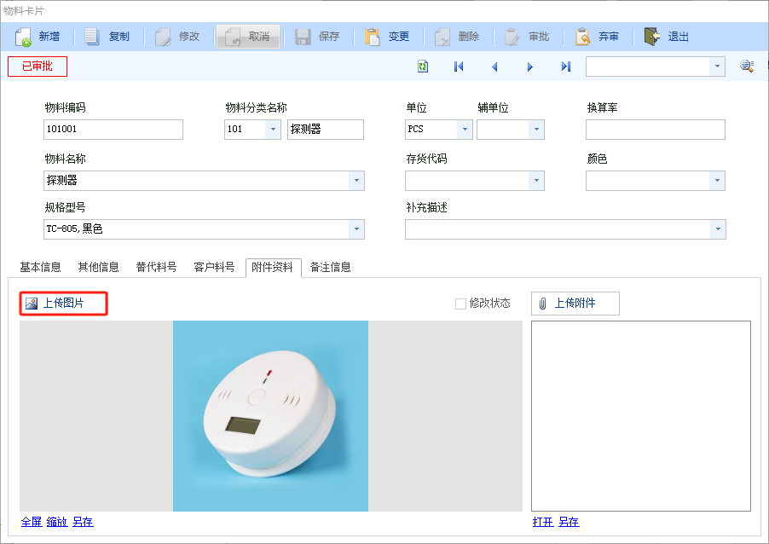The height and width of the screenshot is (544, 769).
Task: Click the 变更 (Change) toolbar icon
Action: coord(373,37)
